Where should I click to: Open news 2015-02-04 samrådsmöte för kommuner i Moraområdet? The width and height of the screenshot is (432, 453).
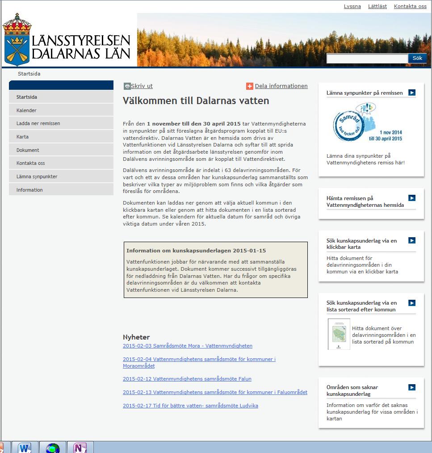point(199,362)
